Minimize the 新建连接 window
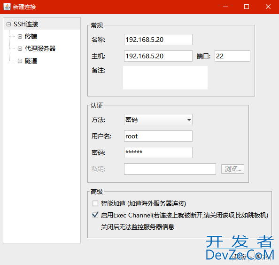This screenshot has width=279, height=265. tap(225, 7)
